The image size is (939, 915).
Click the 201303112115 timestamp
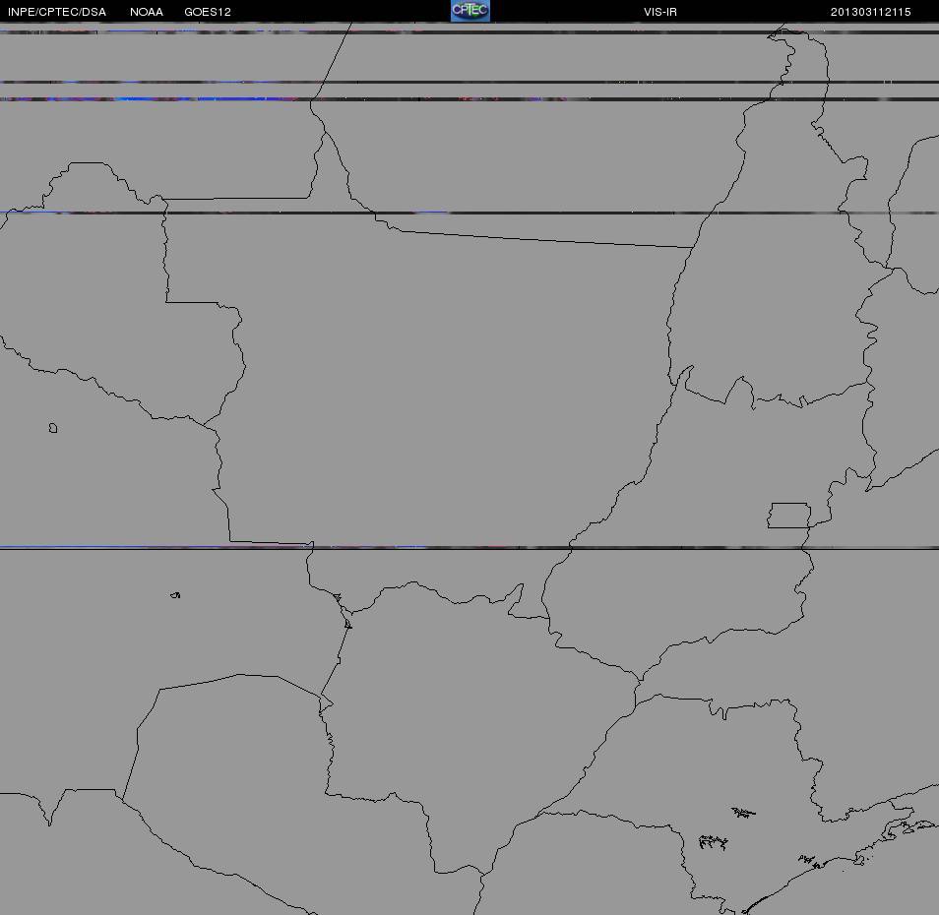[x=871, y=12]
